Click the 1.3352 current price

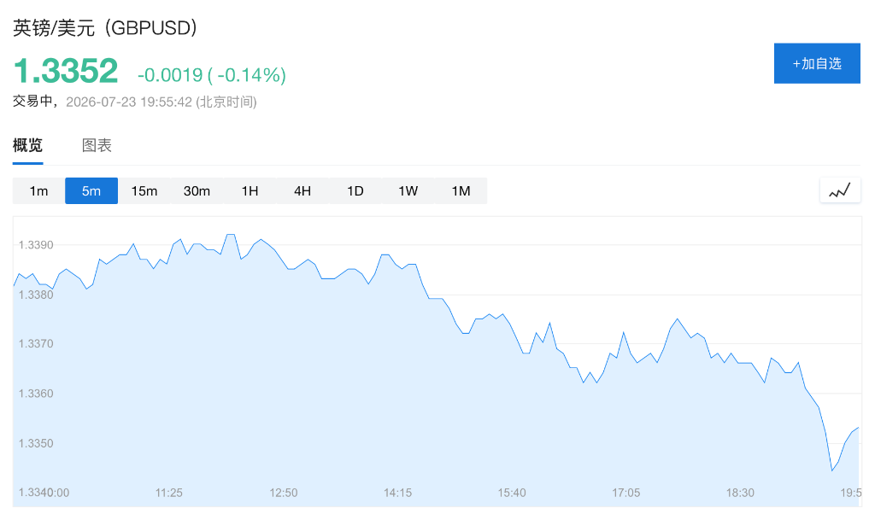pyautogui.click(x=65, y=71)
